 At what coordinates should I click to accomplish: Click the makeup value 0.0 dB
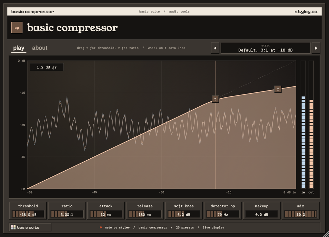point(262,215)
